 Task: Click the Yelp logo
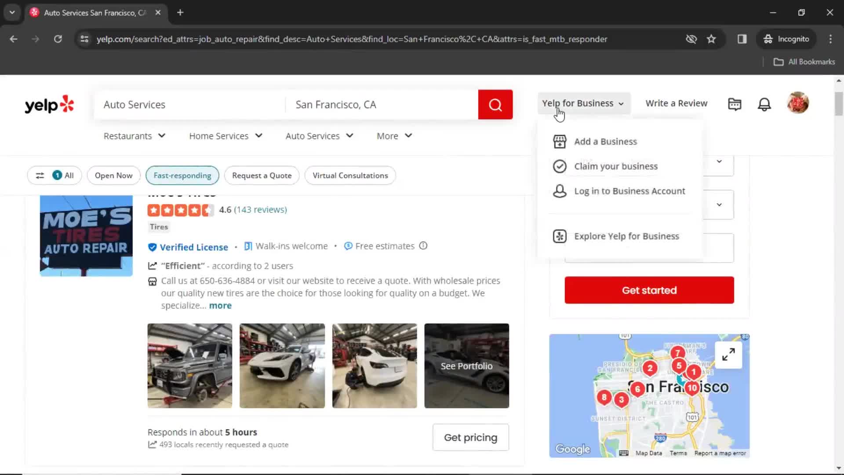pos(49,105)
